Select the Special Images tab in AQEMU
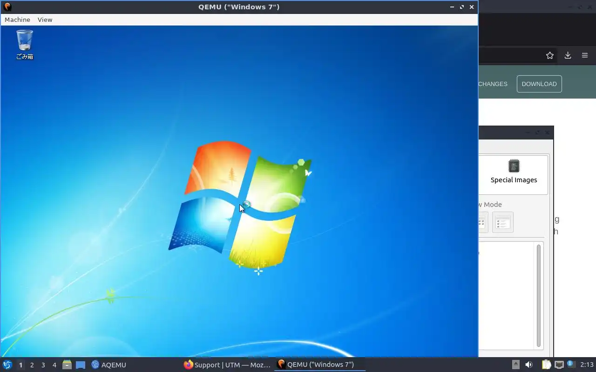The image size is (596, 372). click(514, 175)
